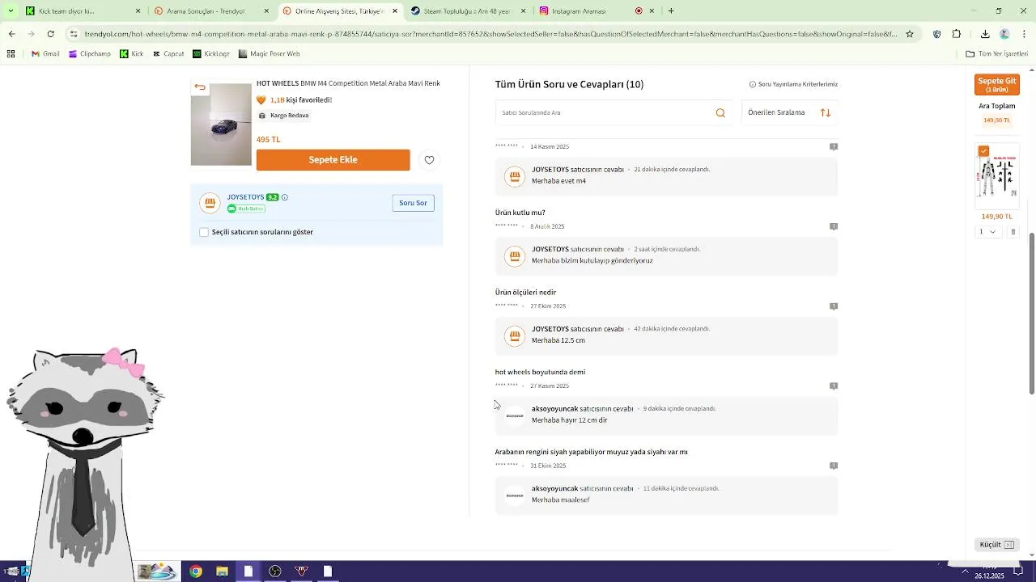The image size is (1036, 582).
Task: Check 'Seçili satıcının sorularını göster' checkbox
Action: tap(204, 232)
